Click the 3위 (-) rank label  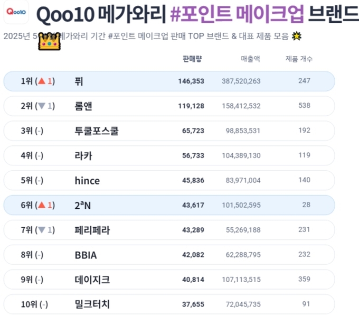[x=32, y=131]
